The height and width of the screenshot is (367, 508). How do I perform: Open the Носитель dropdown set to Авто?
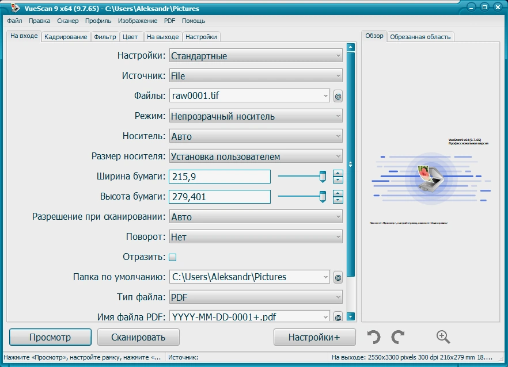[256, 136]
